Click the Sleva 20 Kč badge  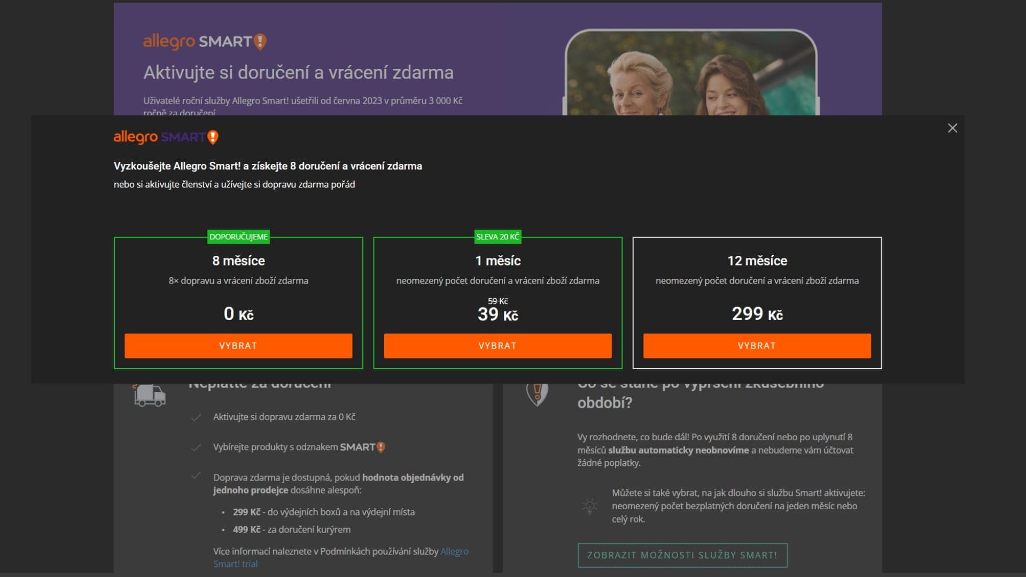498,237
